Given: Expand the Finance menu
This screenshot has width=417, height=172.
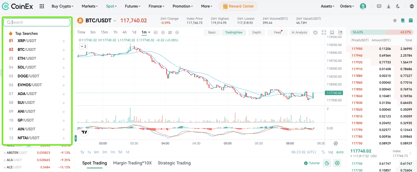Looking at the screenshot, I should 157,6.
